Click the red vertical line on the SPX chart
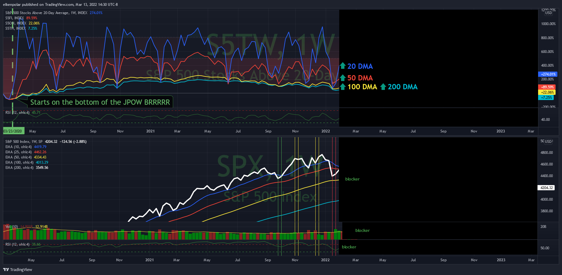 pyautogui.click(x=332, y=196)
